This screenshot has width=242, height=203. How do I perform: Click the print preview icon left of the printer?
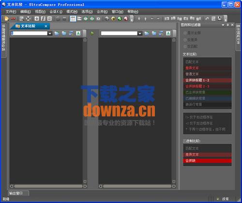pyautogui.click(x=22, y=19)
